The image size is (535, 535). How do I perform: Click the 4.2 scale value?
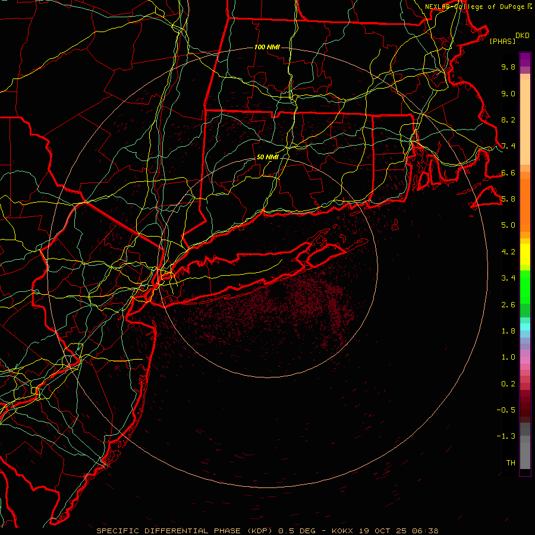508,252
